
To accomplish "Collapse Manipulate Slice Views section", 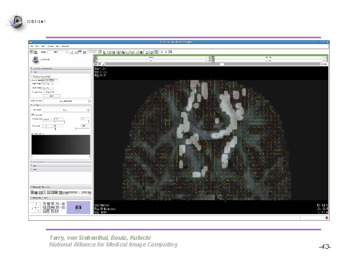I will (61, 187).
